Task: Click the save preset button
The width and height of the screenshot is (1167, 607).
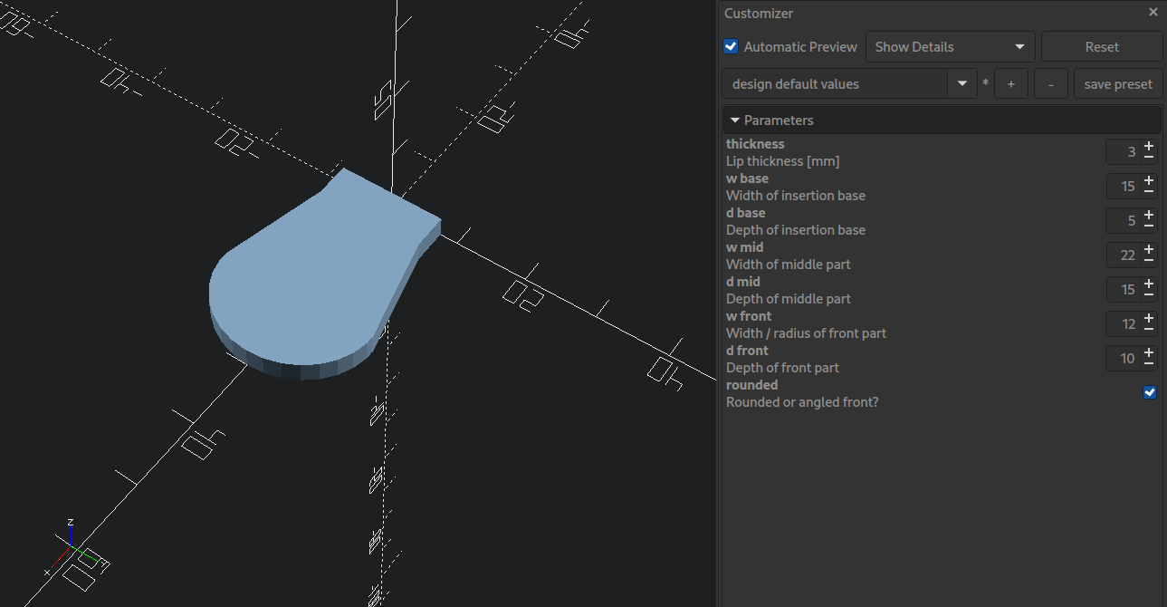Action: [1117, 83]
